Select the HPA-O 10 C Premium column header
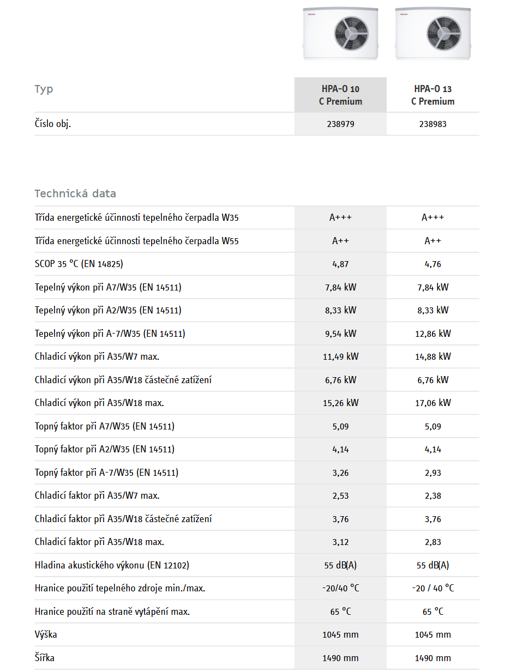This screenshot has width=523, height=672. pyautogui.click(x=340, y=95)
